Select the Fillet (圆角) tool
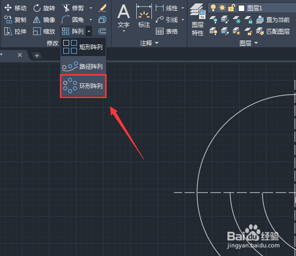 click(x=73, y=20)
